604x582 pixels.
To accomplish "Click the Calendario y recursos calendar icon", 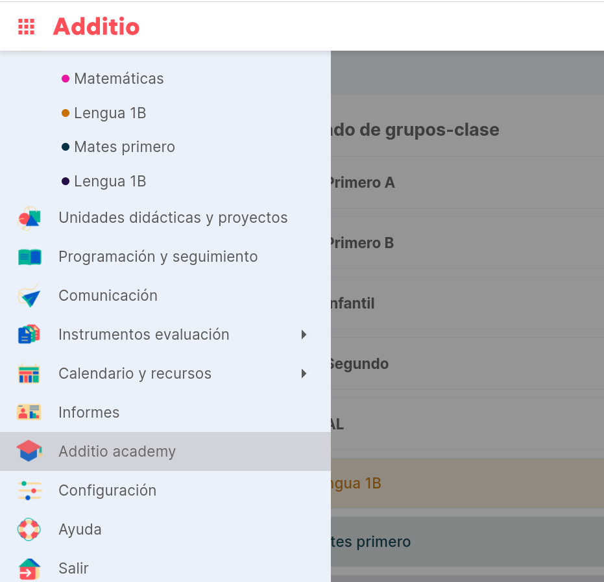I will 29,373.
